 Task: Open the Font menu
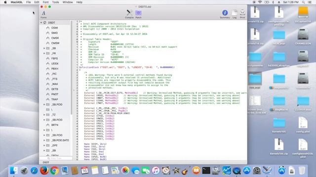[x=45, y=2]
